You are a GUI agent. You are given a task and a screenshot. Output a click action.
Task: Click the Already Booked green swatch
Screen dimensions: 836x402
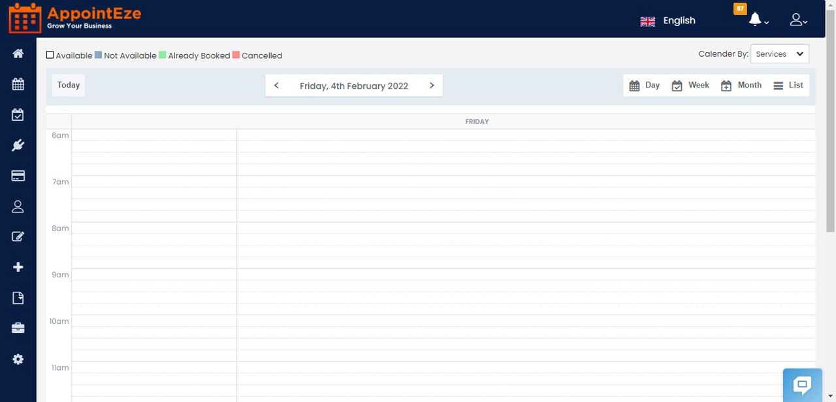coord(162,55)
